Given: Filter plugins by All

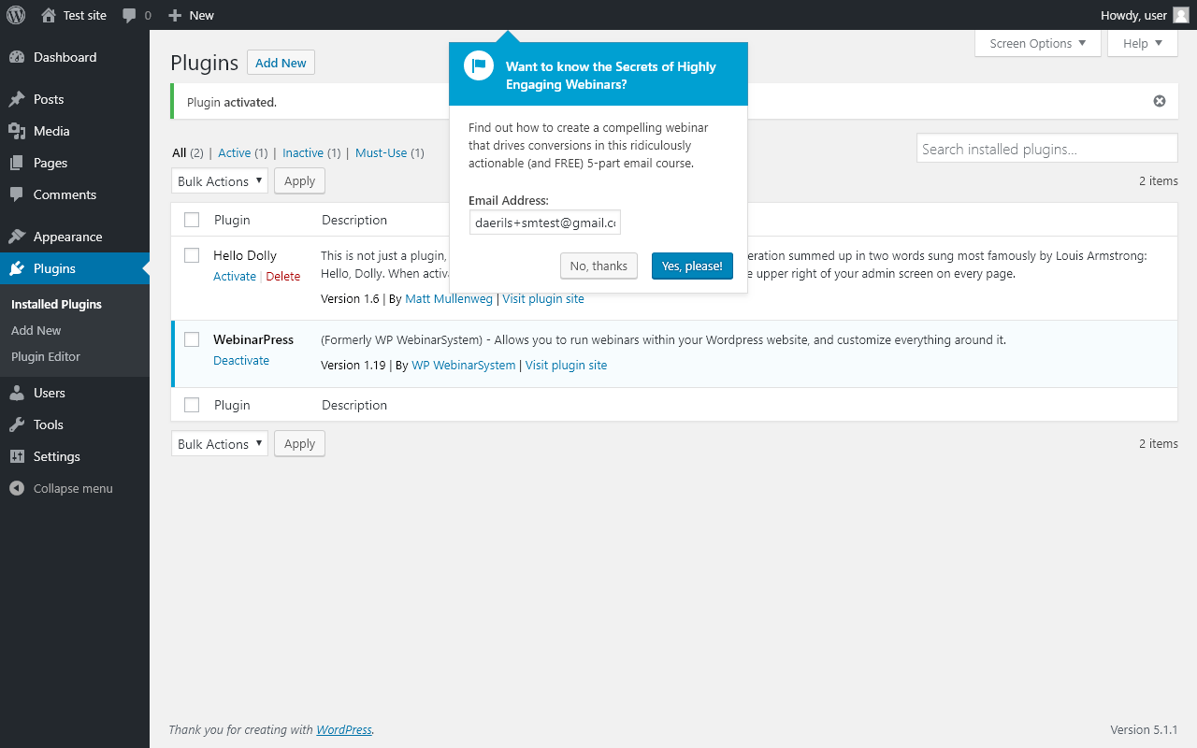Looking at the screenshot, I should pos(180,152).
